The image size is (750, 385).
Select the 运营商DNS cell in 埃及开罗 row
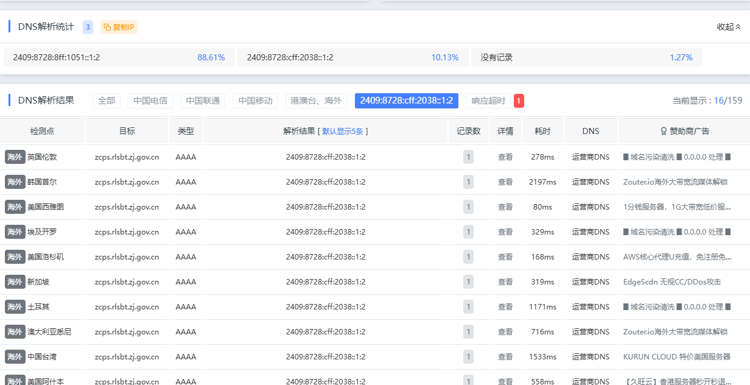coord(591,232)
